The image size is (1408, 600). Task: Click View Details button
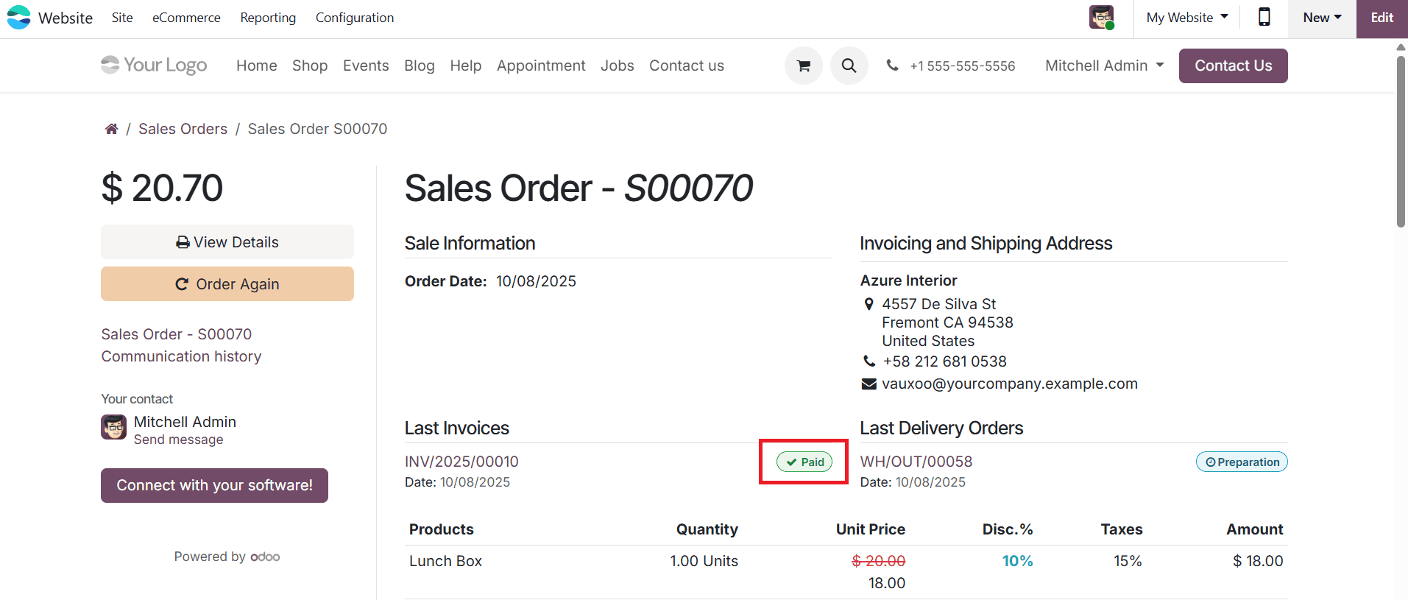coord(227,242)
